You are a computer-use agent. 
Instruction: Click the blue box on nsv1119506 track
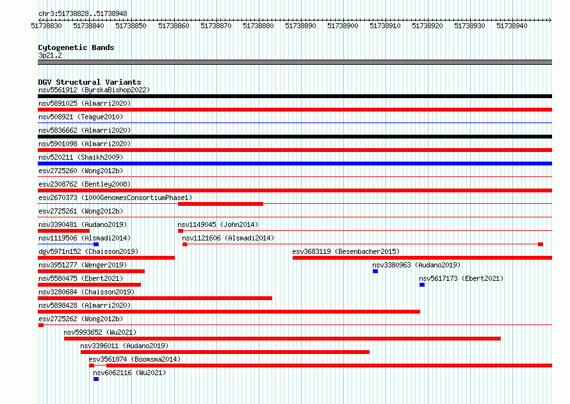coord(96,244)
